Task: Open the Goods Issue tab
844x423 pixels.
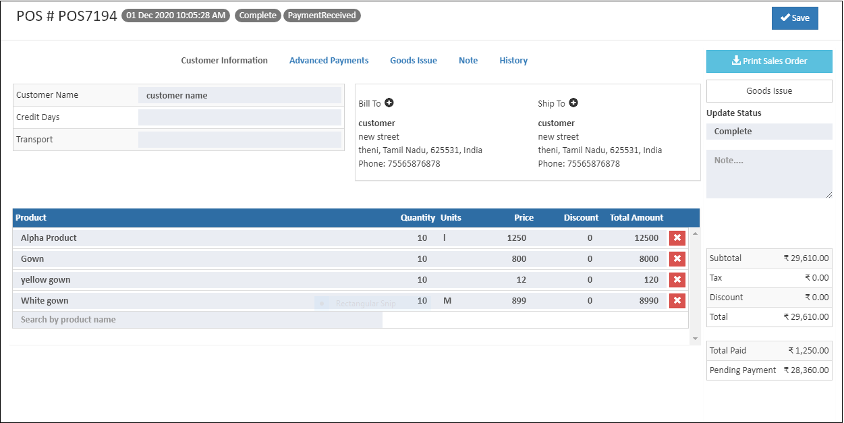Action: (x=414, y=60)
